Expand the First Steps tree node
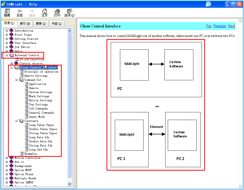Viewport: 244px width, 190px height. click(7, 35)
